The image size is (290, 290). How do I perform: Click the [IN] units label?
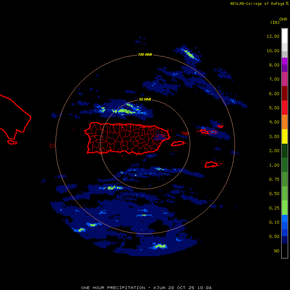[x=275, y=22]
